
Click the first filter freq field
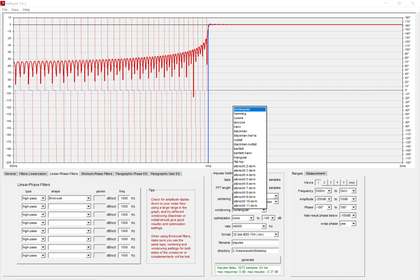pos(124,198)
